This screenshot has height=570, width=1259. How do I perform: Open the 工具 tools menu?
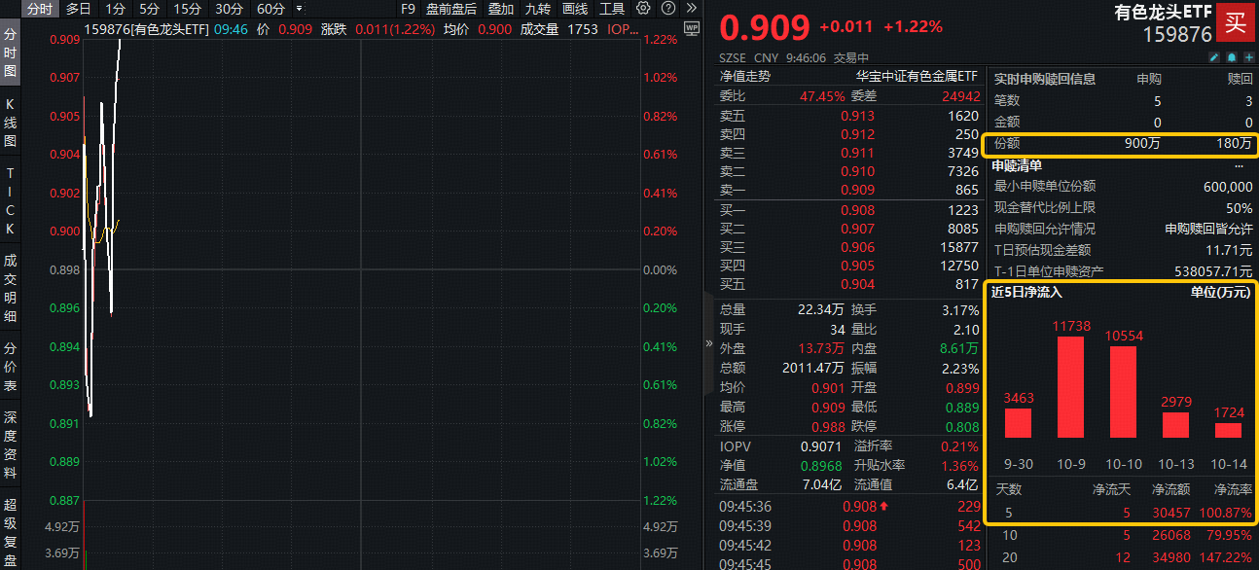(x=612, y=9)
